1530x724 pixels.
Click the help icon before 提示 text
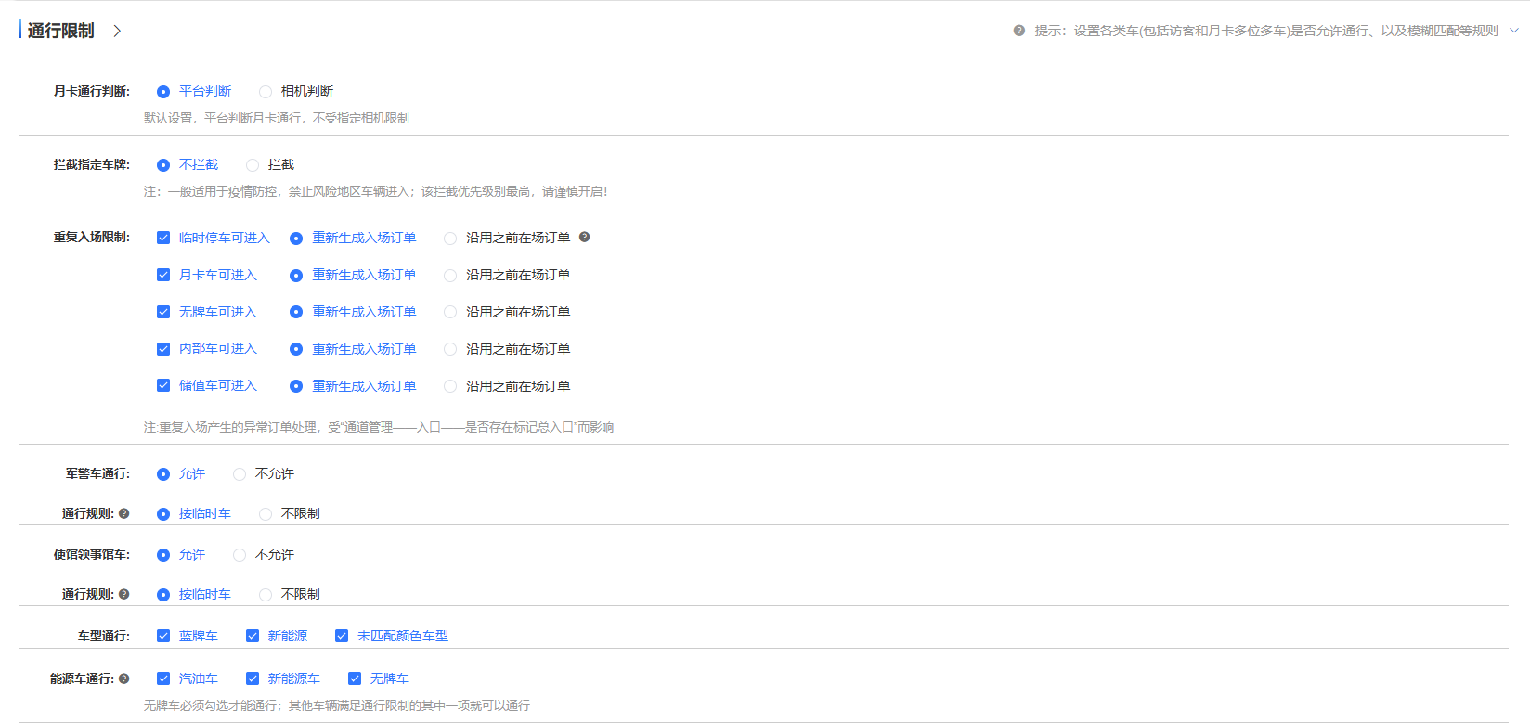1019,31
